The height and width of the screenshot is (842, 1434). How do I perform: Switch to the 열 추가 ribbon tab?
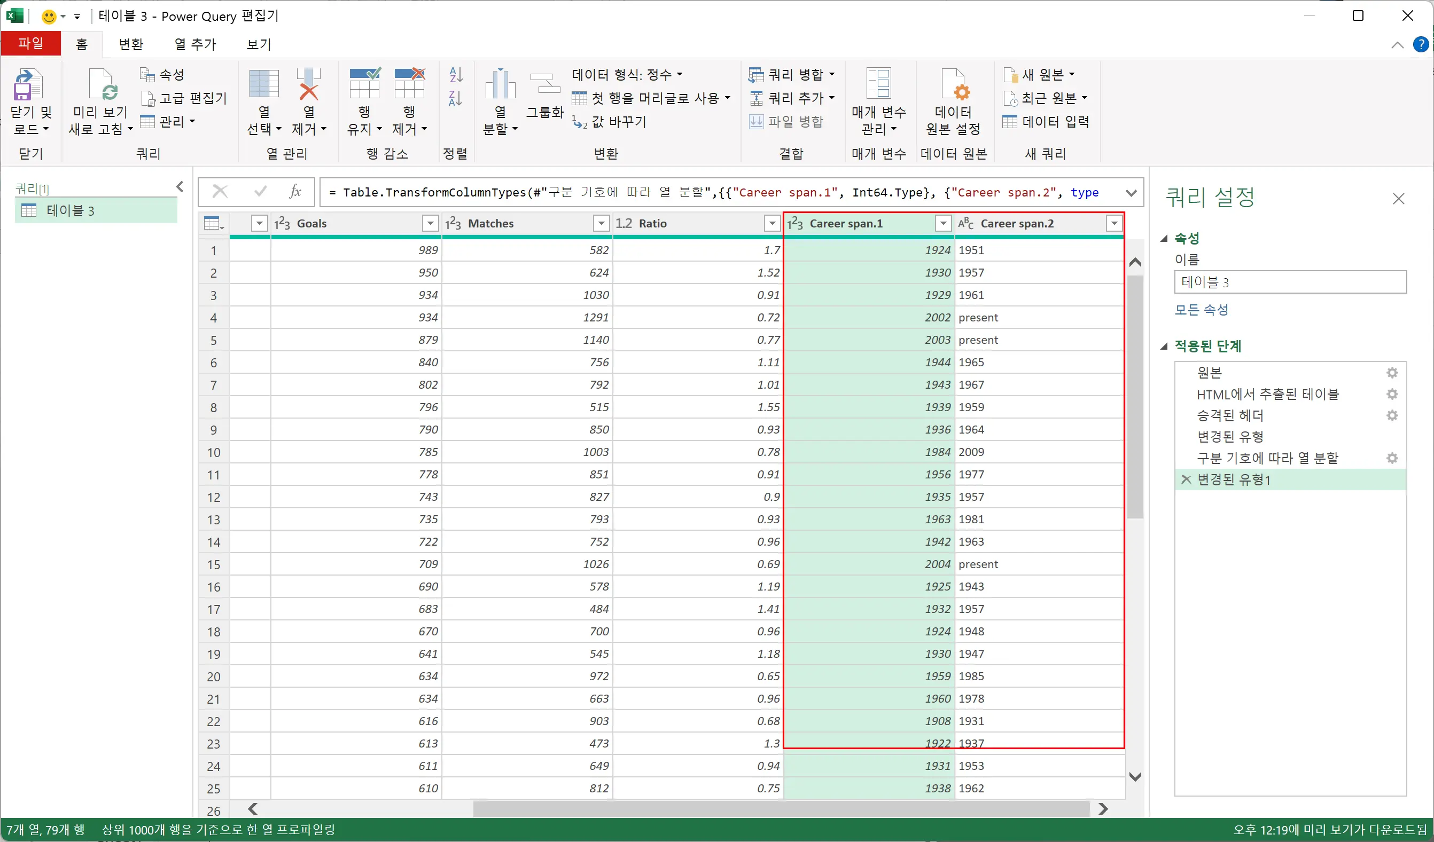(x=196, y=44)
